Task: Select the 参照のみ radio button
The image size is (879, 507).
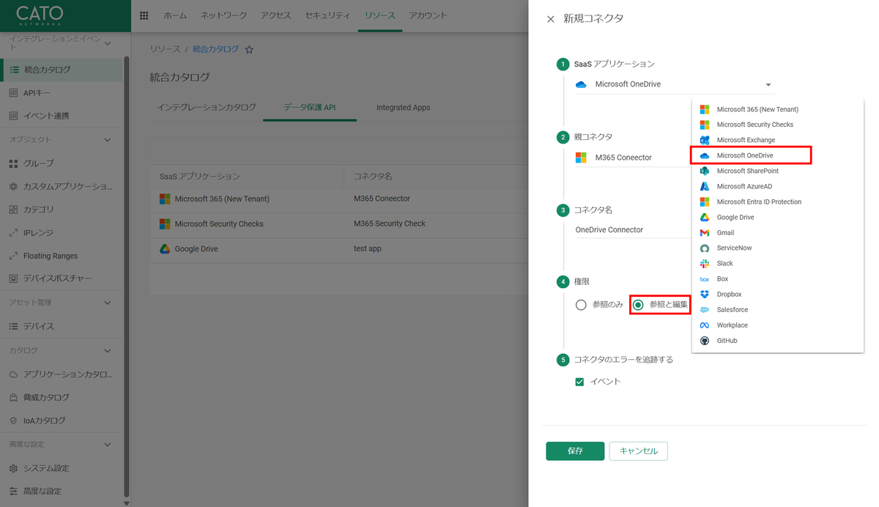Action: (581, 305)
